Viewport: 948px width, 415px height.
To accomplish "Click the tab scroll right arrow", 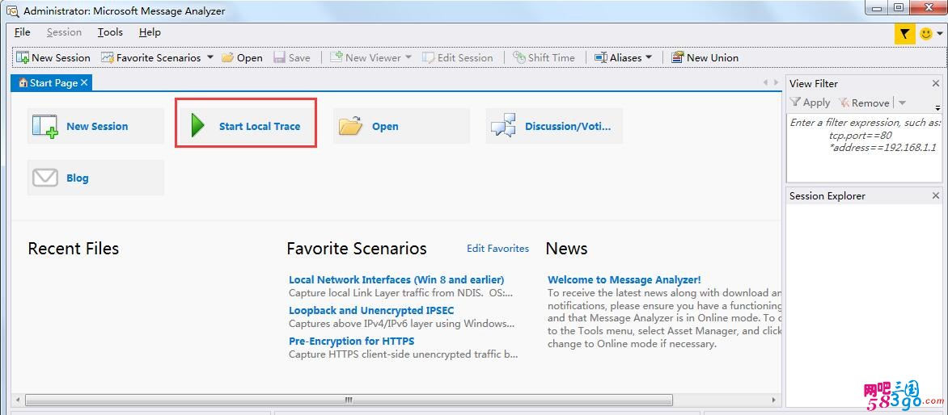I will (x=775, y=82).
